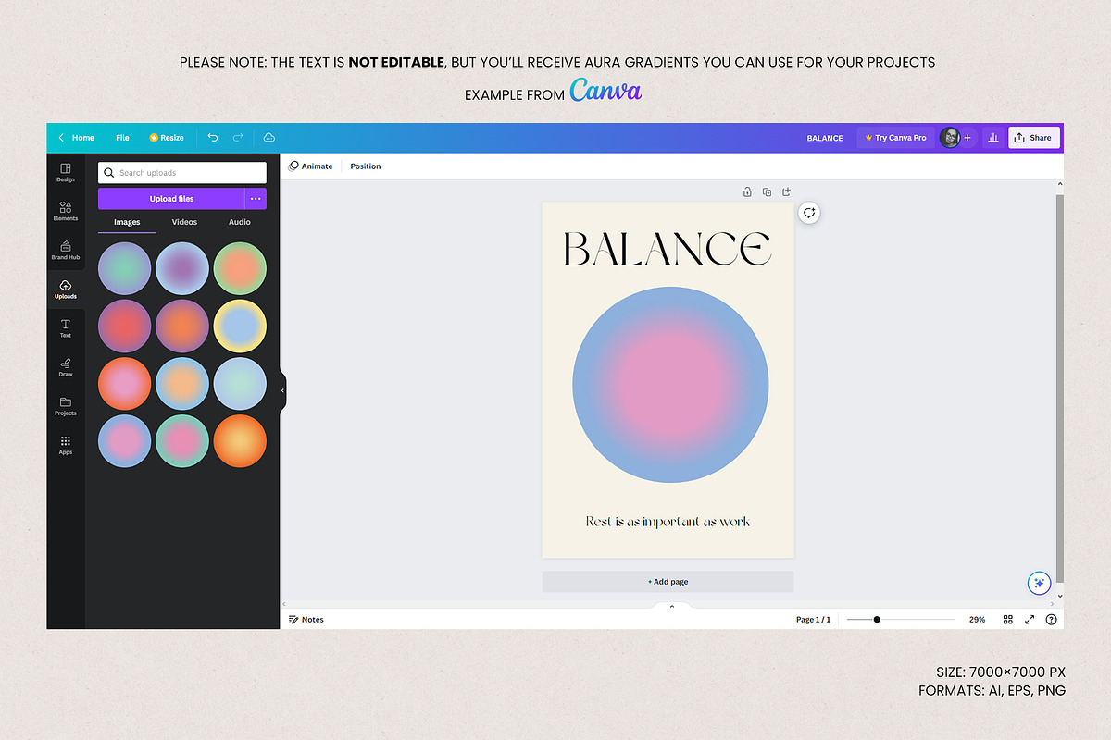Open the help question mark
This screenshot has height=740, width=1111.
click(1051, 620)
